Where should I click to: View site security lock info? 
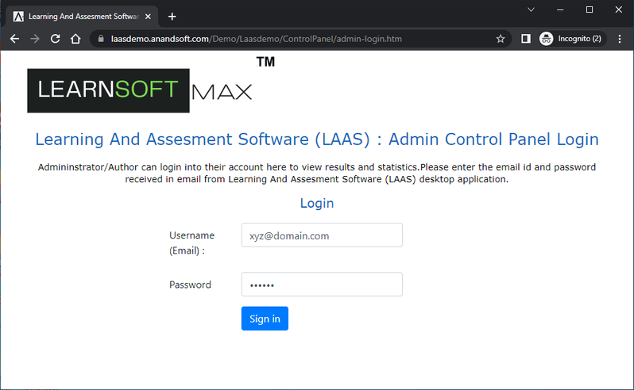coord(101,39)
